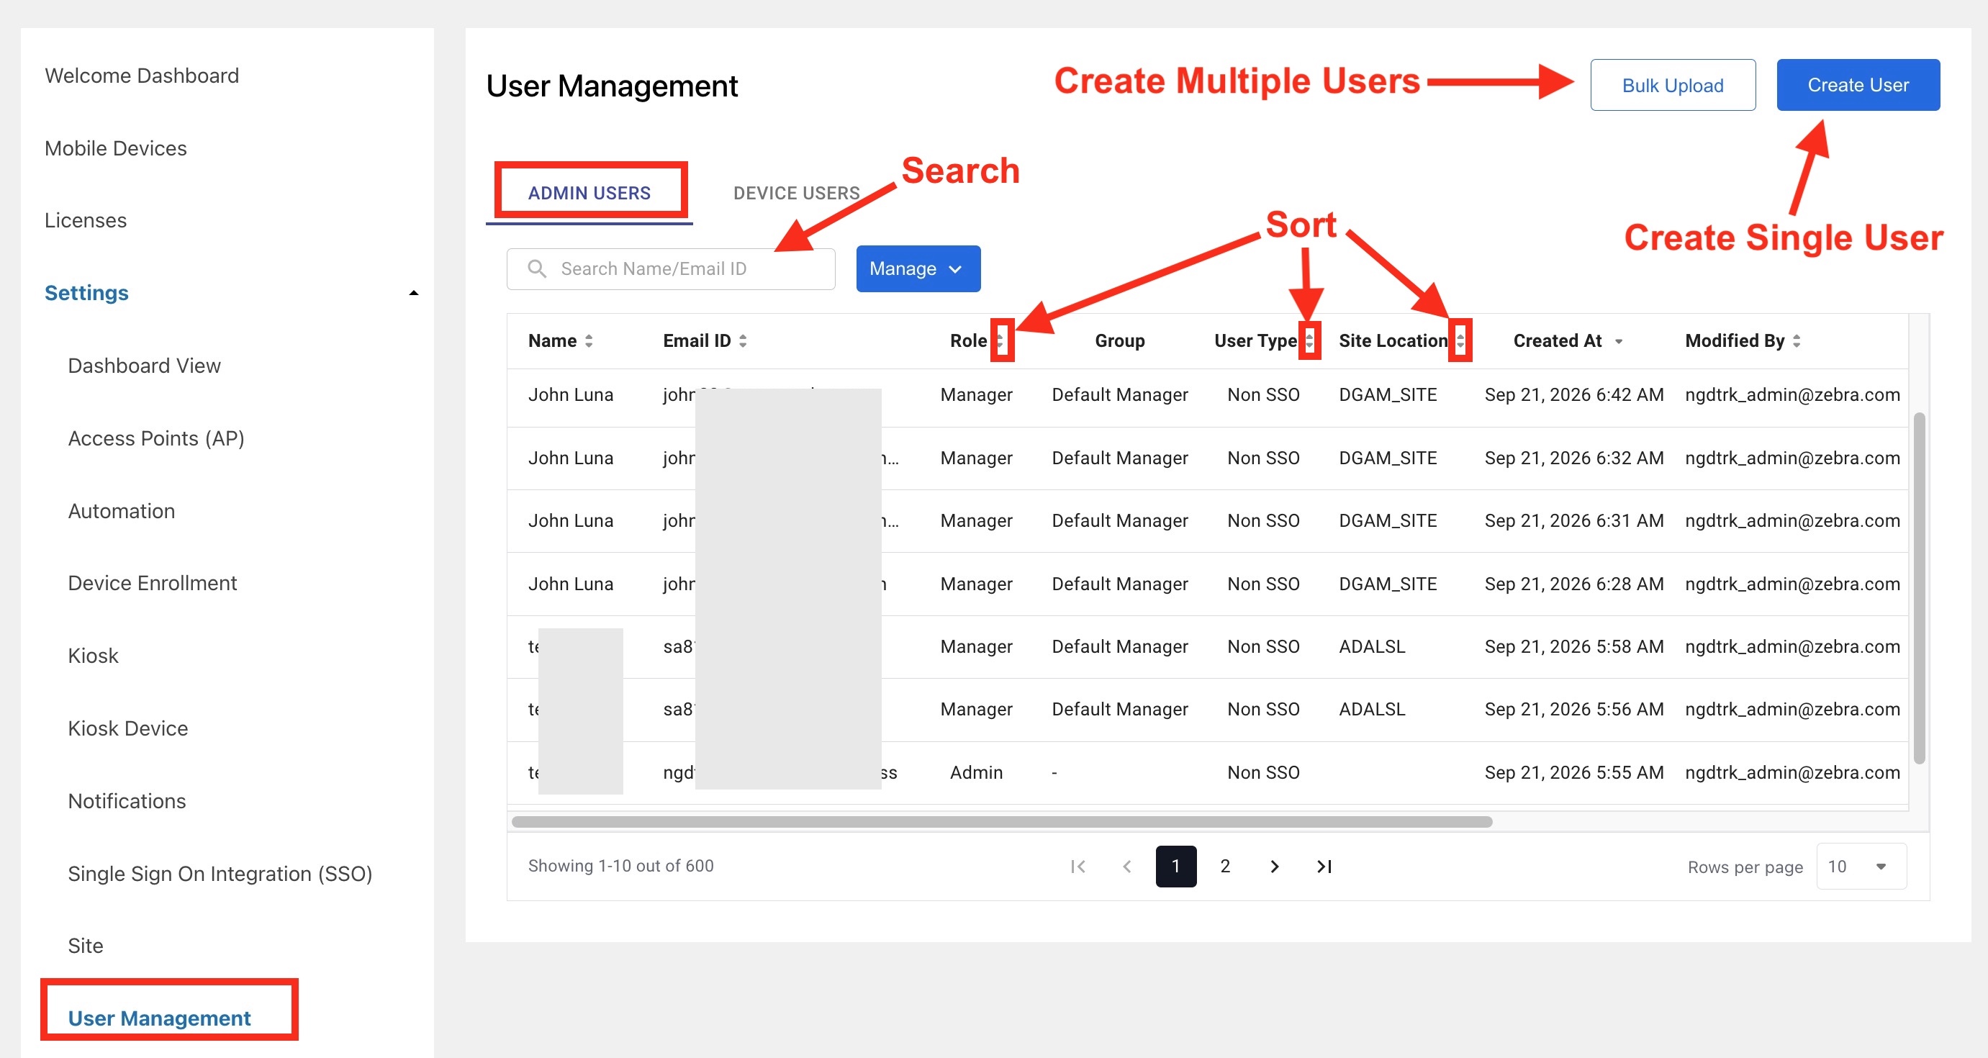Jump to the last page of results
Viewport: 1988px width, 1058px height.
pos(1324,867)
